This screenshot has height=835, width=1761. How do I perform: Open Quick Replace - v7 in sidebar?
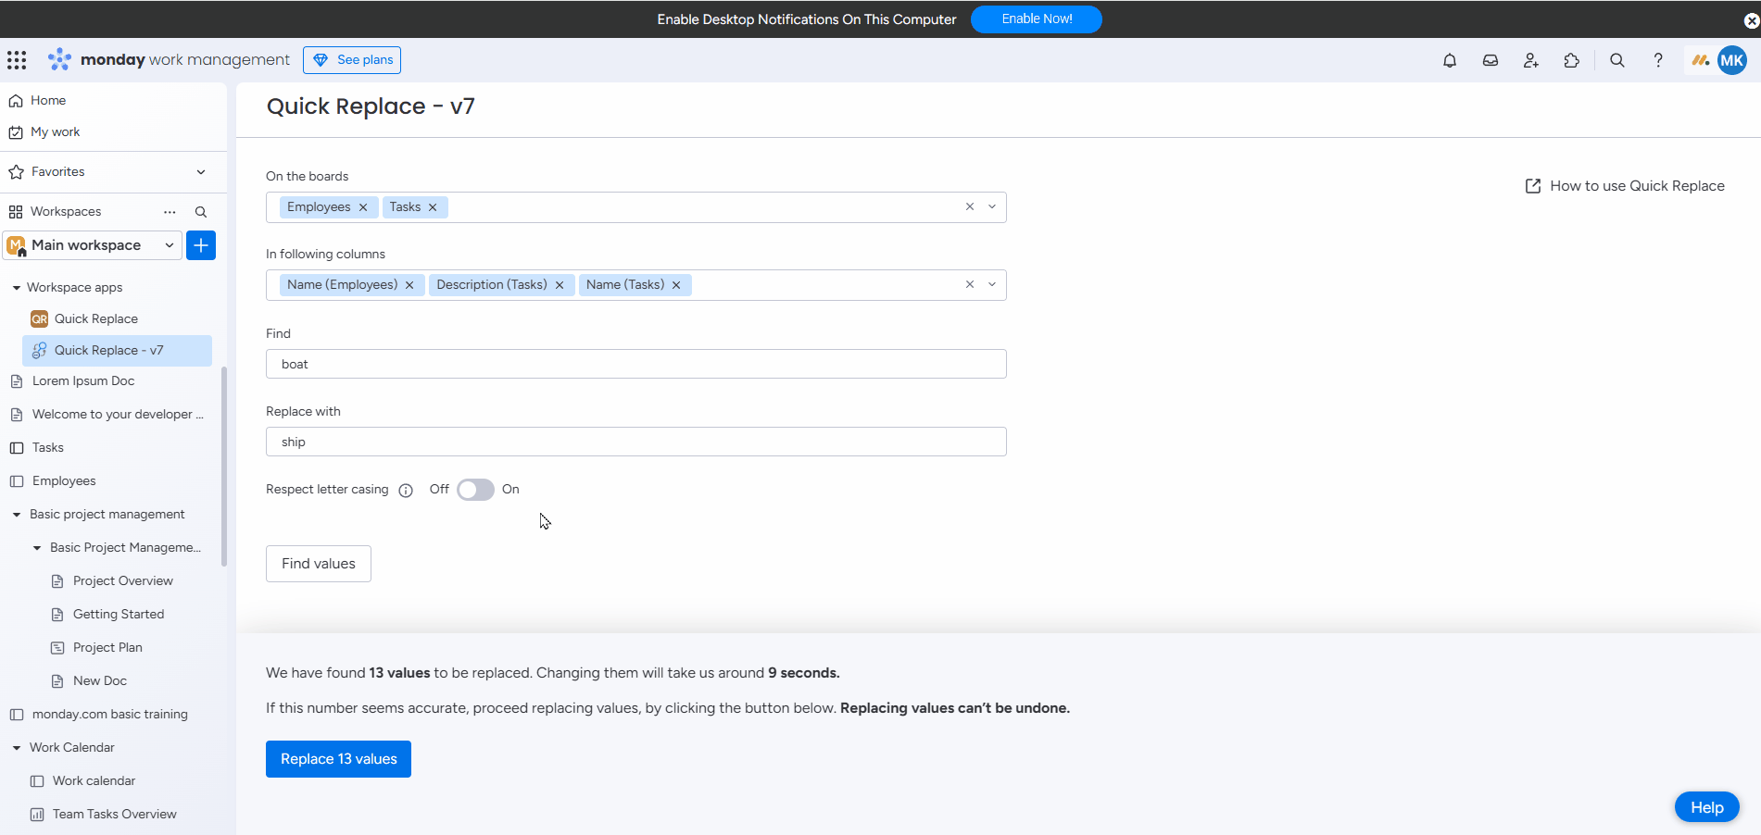[117, 351]
